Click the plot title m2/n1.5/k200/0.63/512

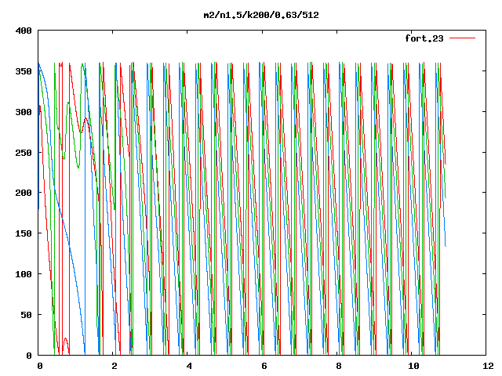(261, 15)
